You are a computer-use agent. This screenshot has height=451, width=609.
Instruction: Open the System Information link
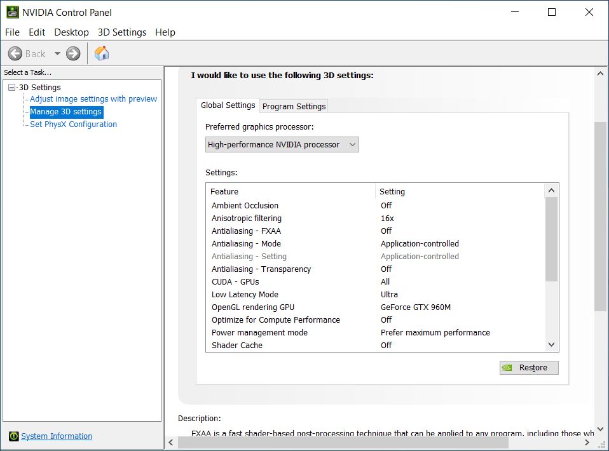57,436
